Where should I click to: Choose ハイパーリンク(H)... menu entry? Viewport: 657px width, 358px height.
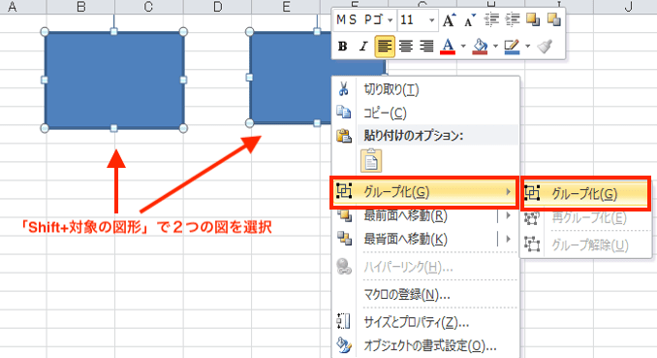pos(425,267)
